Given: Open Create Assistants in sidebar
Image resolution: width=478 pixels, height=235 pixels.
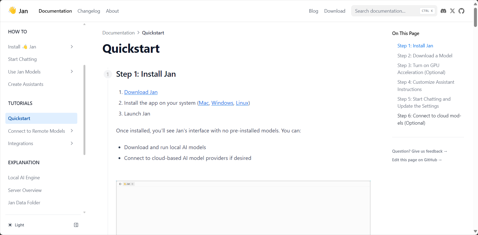Looking at the screenshot, I should pos(26,84).
